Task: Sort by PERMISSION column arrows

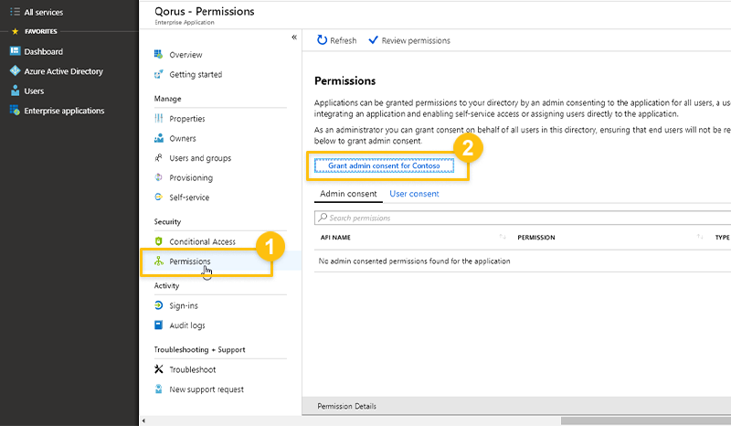Action: [x=700, y=238]
